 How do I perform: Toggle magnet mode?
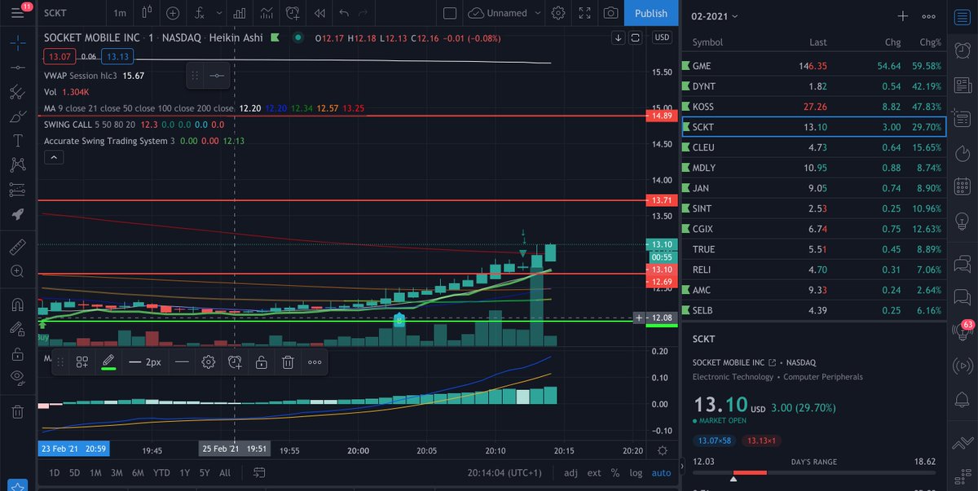tap(17, 305)
